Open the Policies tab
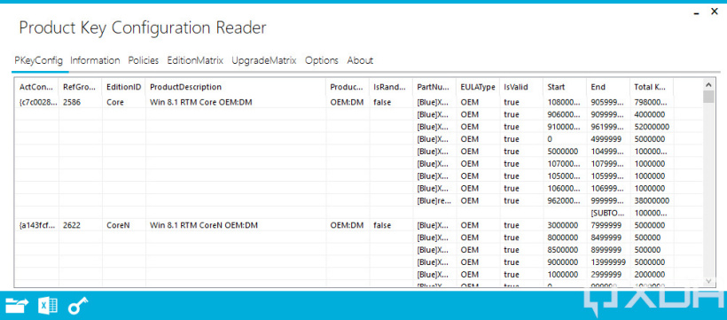The height and width of the screenshot is (320, 727). [x=144, y=60]
